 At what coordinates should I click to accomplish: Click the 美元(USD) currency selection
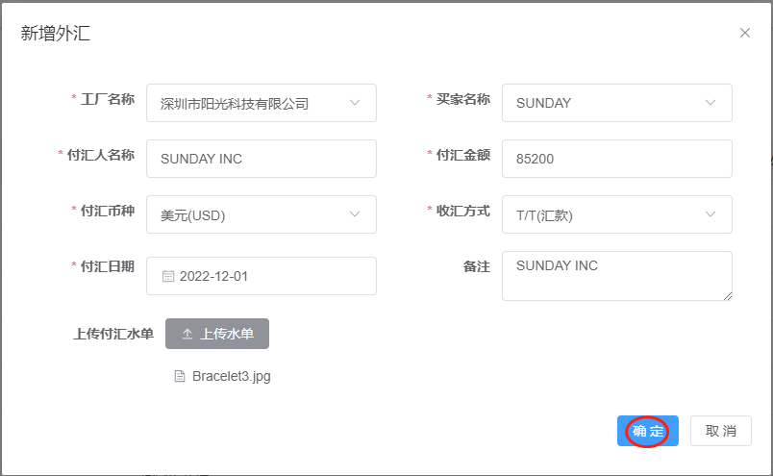[x=262, y=214]
